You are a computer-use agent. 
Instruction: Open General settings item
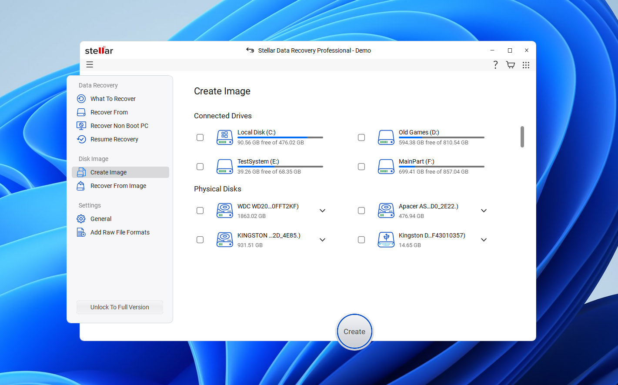[101, 219]
